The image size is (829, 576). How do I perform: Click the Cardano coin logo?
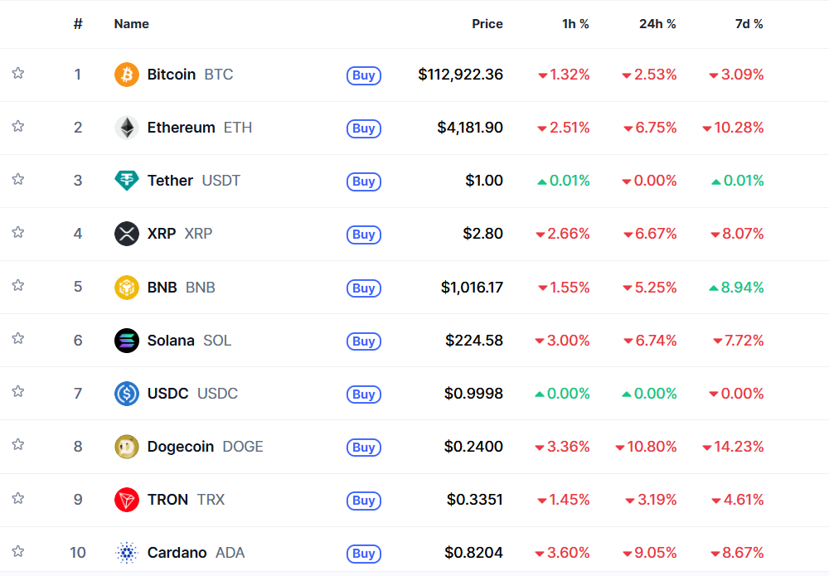126,553
